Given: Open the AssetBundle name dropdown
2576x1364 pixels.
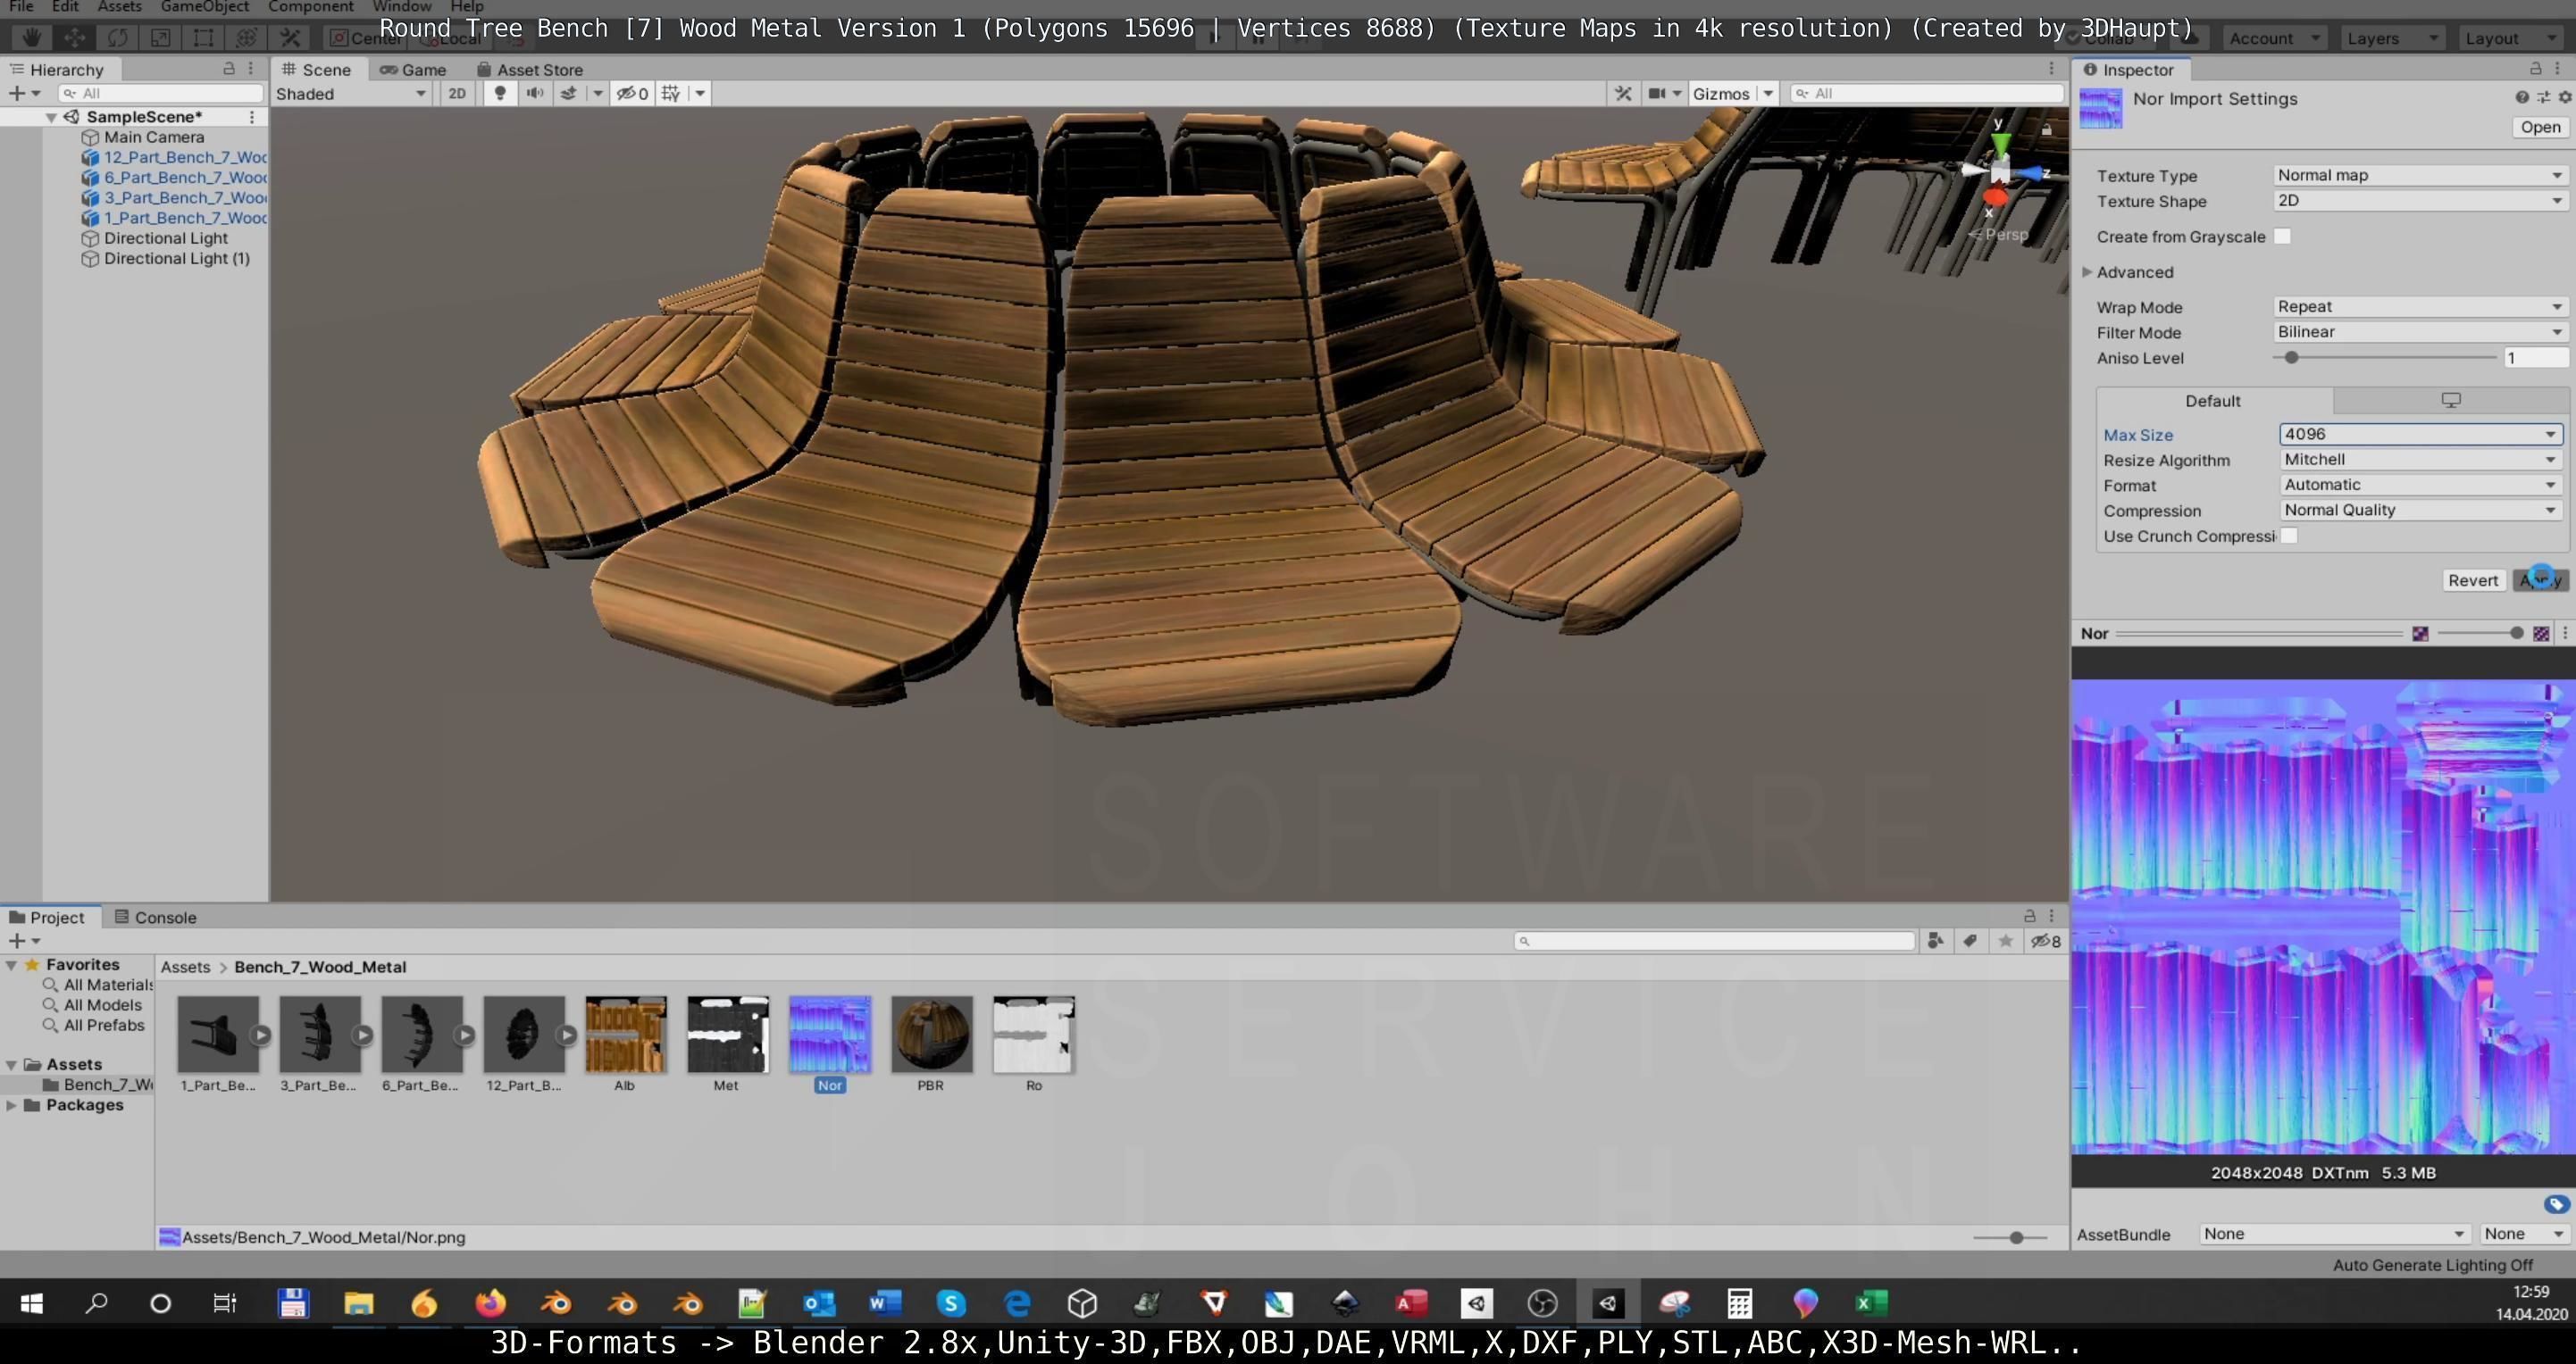Looking at the screenshot, I should click(x=2334, y=1234).
